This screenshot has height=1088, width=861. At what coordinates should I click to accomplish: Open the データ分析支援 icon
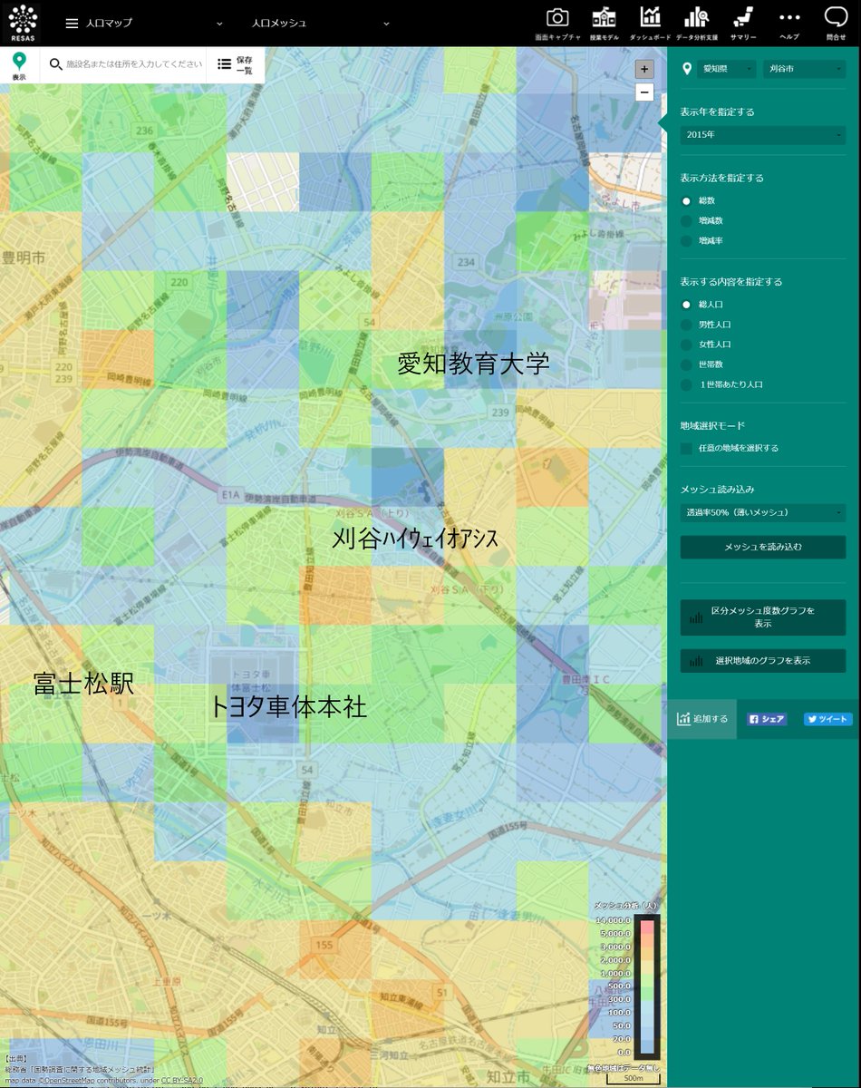point(696,17)
